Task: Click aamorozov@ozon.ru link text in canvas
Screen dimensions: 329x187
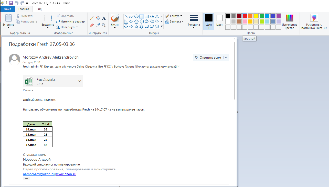Action: point(39,174)
